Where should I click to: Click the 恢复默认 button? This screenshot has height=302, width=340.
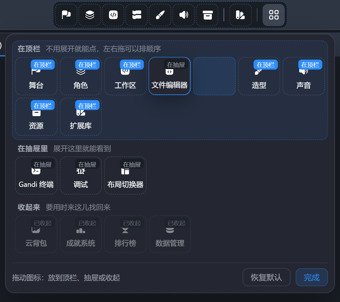pos(267,277)
